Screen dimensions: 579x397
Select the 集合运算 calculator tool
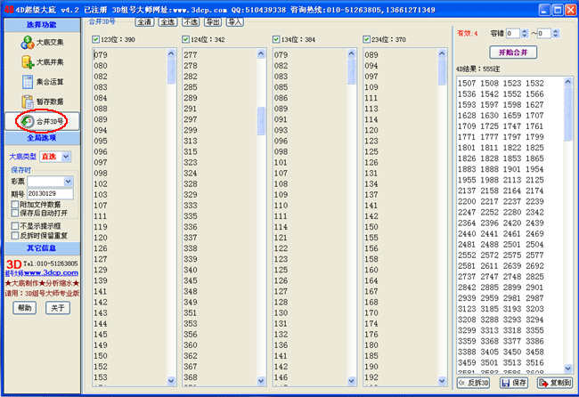41,83
